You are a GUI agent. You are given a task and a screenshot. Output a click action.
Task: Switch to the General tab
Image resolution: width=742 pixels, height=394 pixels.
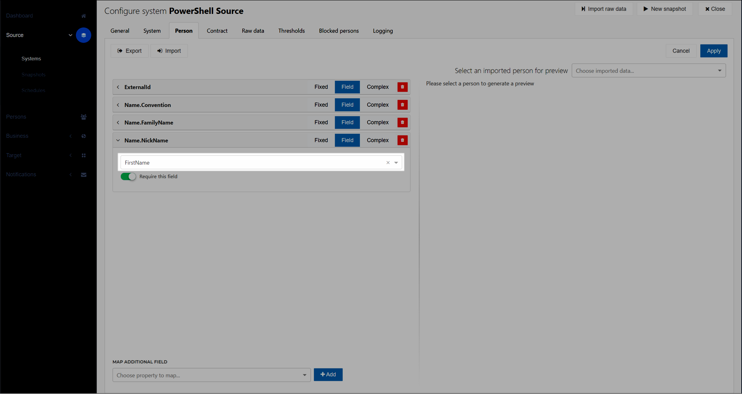[x=120, y=31]
